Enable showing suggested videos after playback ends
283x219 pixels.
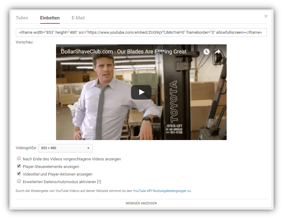tap(19, 158)
